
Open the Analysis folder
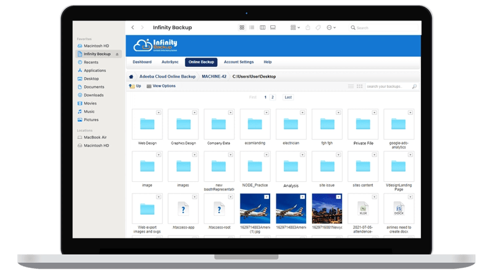click(291, 166)
